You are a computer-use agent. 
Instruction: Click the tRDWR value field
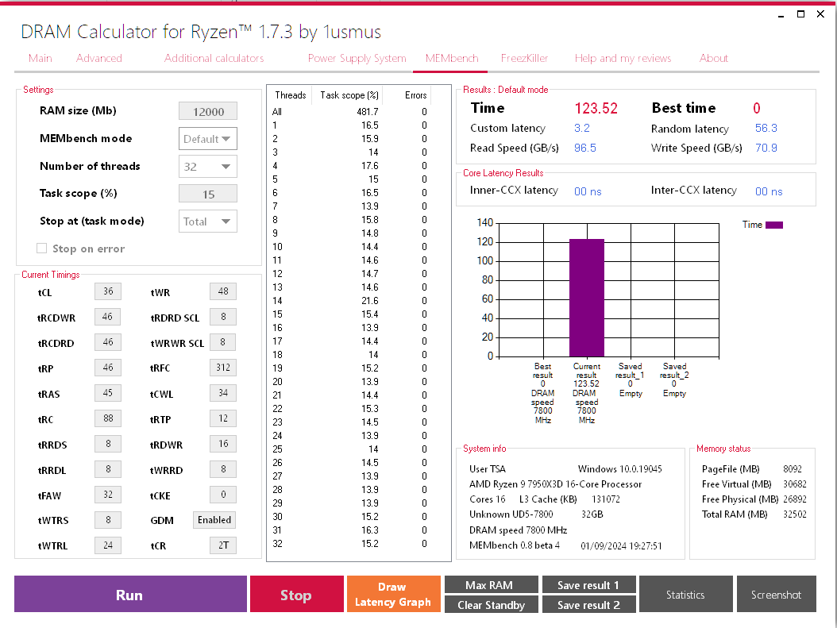pos(223,443)
